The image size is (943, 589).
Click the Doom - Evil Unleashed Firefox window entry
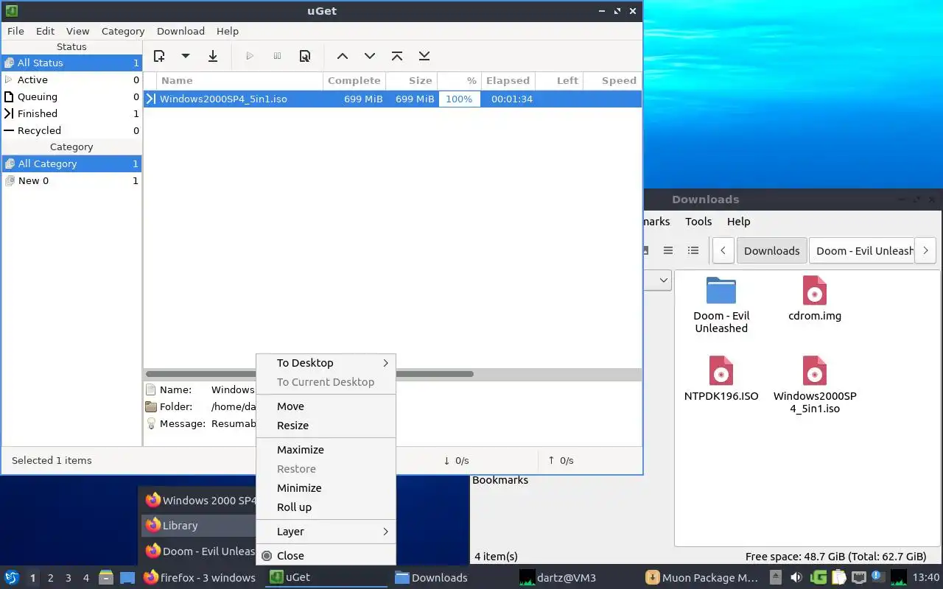(199, 551)
